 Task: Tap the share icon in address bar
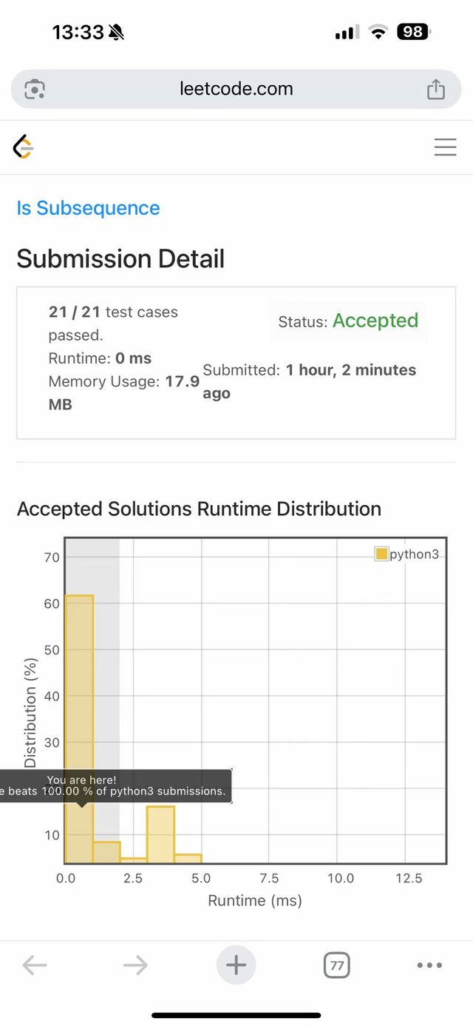point(436,90)
